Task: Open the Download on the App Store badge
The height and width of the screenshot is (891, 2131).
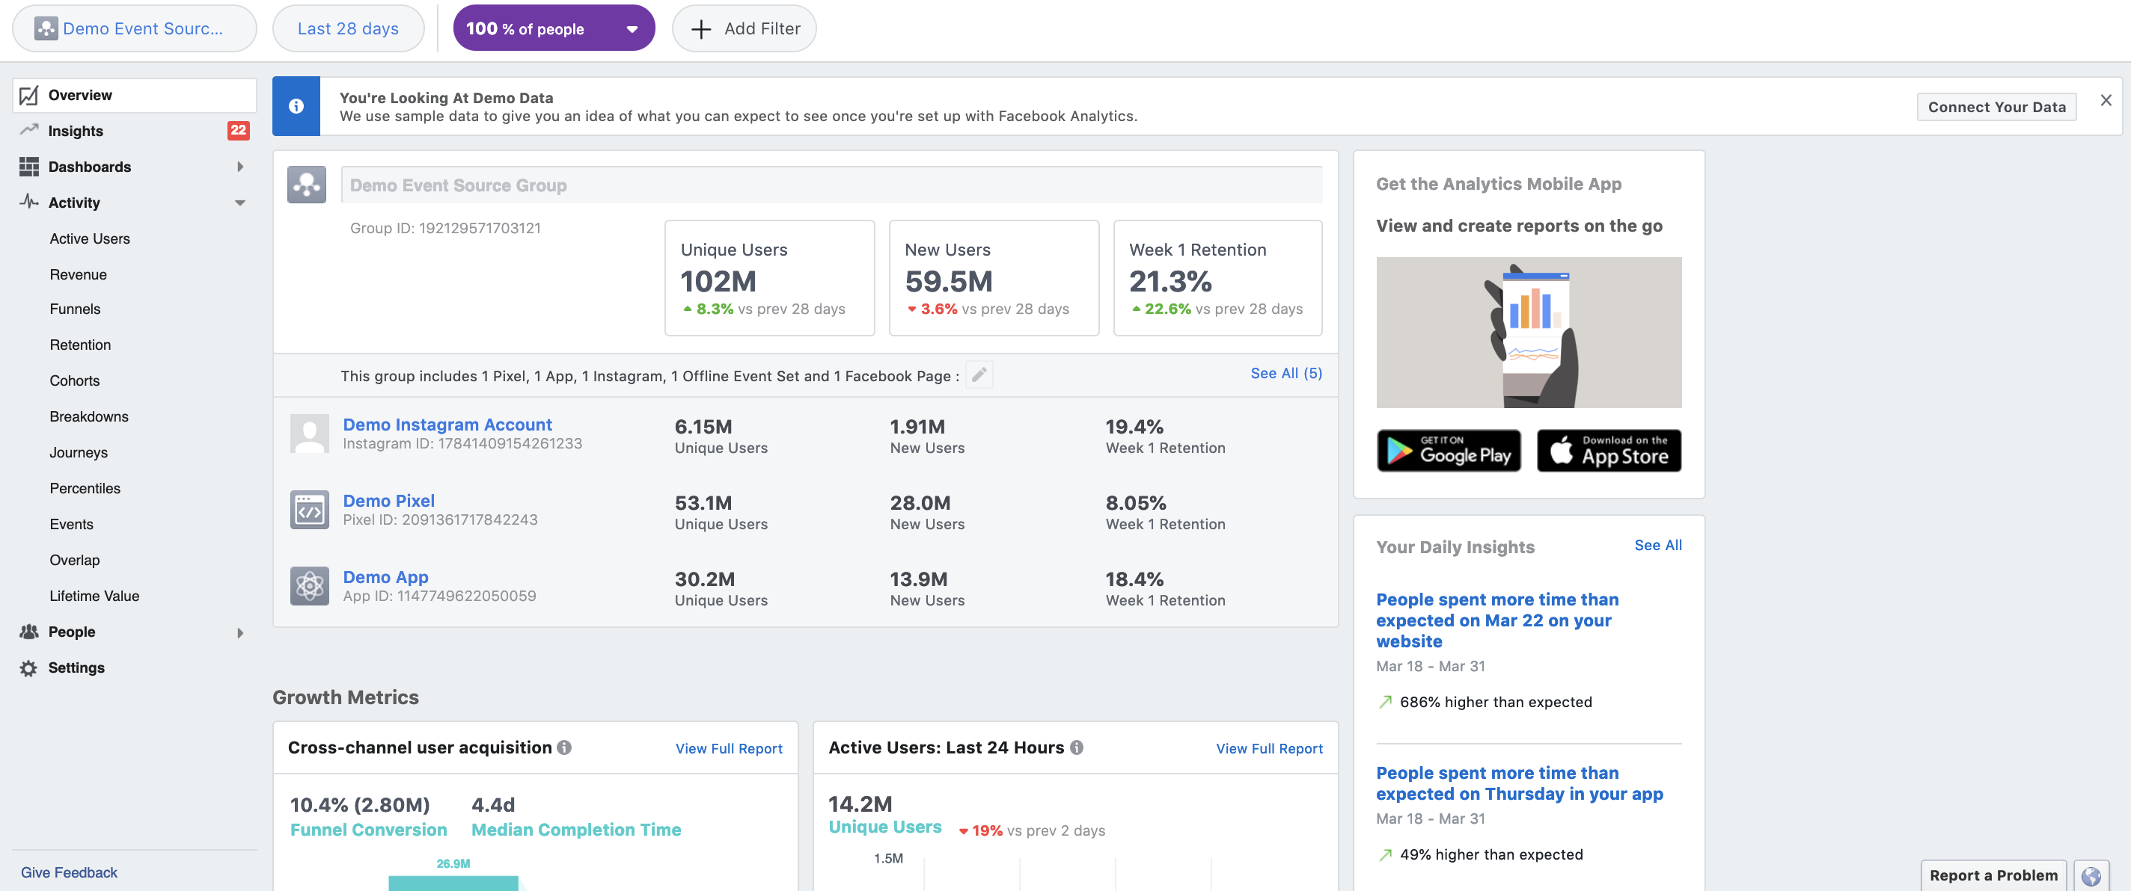Action: tap(1608, 451)
